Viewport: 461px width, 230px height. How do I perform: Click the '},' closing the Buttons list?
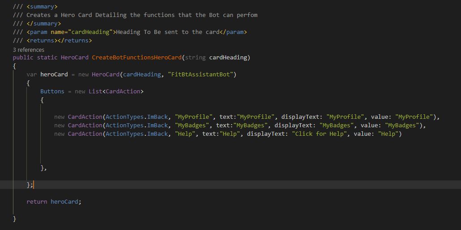(43, 168)
